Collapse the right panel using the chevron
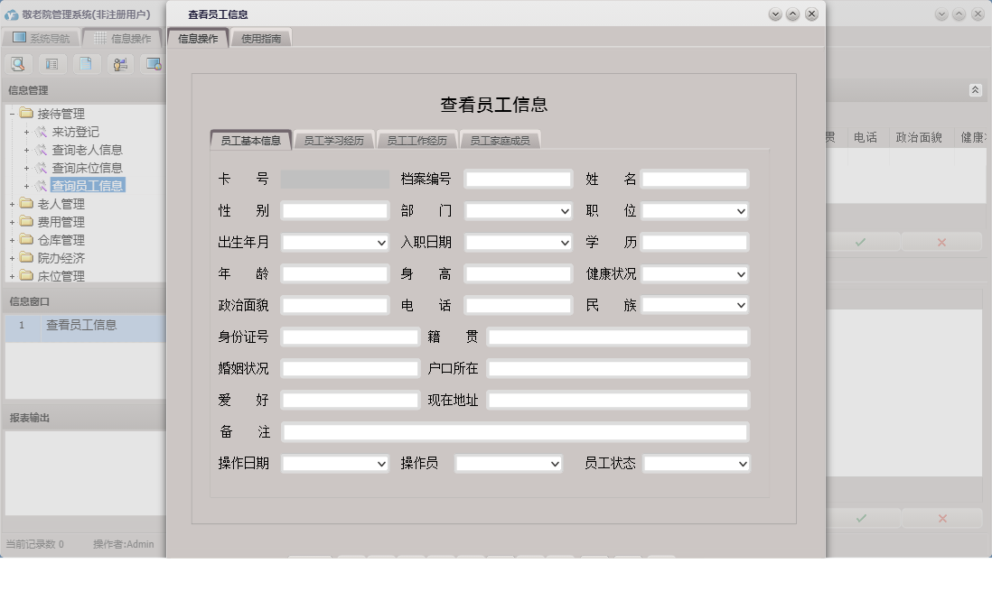 [974, 89]
